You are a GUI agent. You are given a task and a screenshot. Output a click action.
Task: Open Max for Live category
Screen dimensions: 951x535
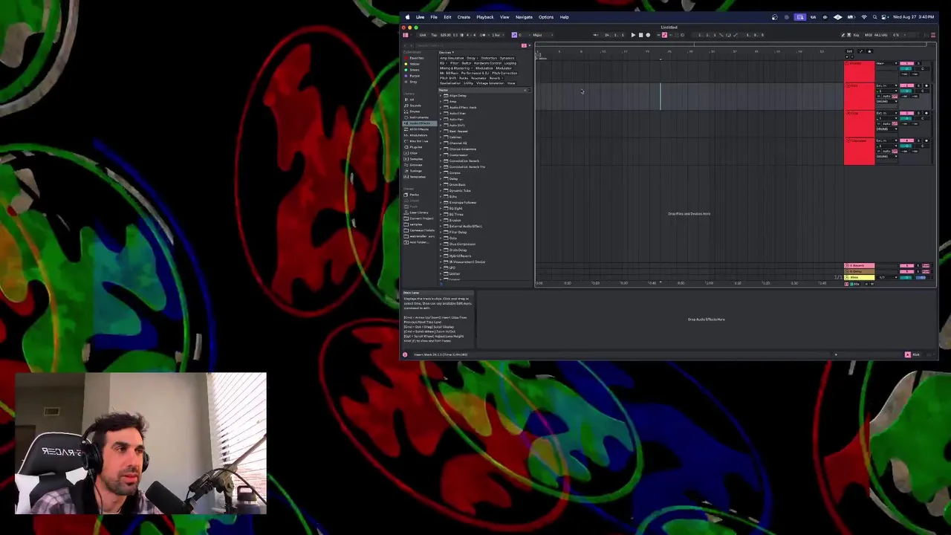[x=418, y=141]
